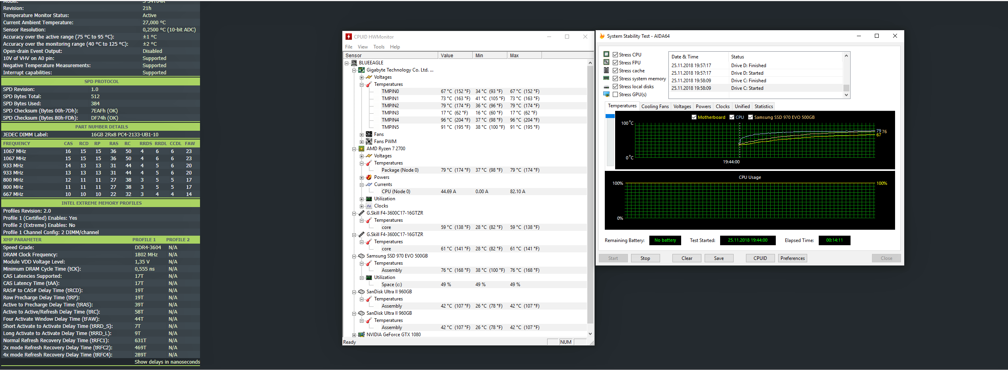
Task: Click the Stress cache chip icon
Action: [606, 70]
